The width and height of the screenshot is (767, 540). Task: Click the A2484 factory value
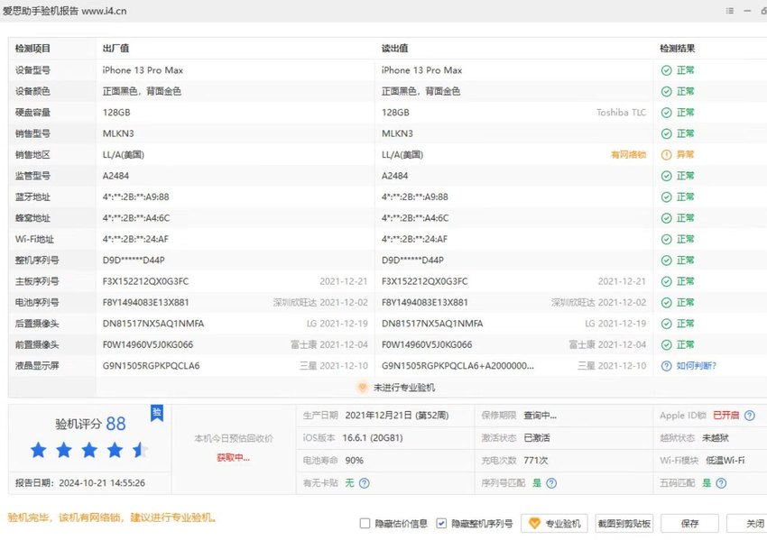[x=116, y=176]
